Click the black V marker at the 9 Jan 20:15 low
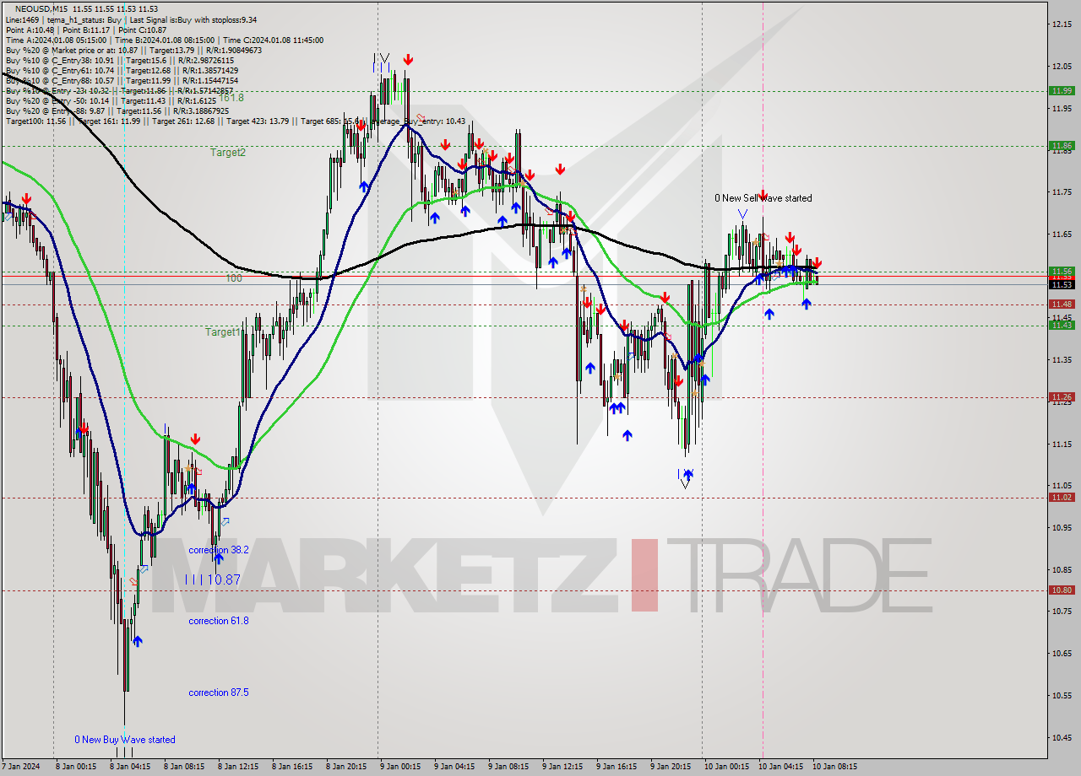Image resolution: width=1081 pixels, height=776 pixels. [x=685, y=483]
